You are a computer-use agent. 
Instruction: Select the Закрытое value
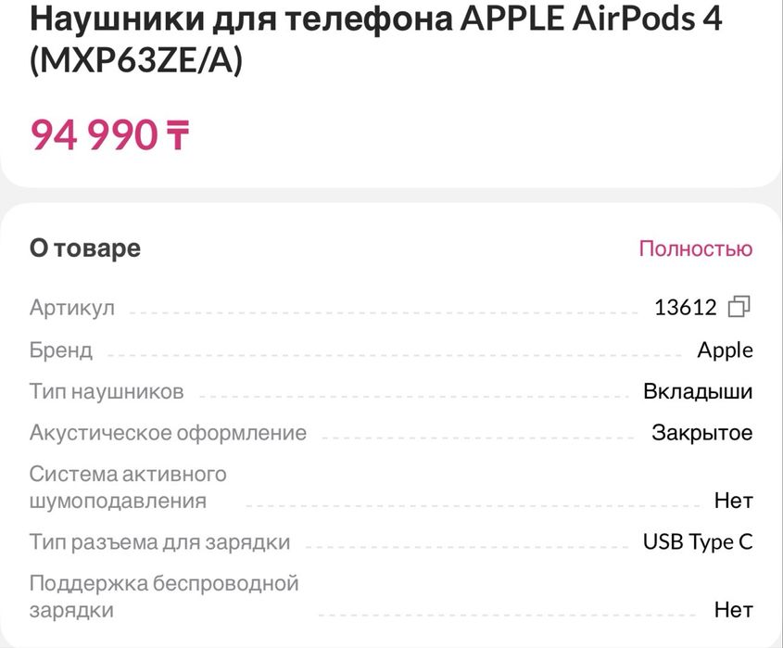[x=702, y=433]
